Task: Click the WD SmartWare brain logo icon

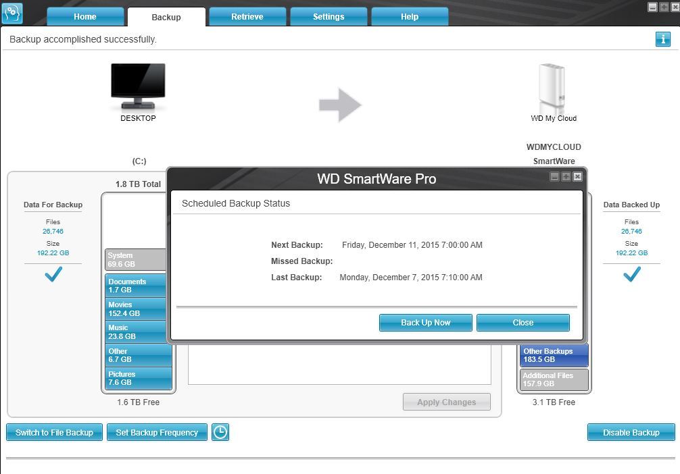Action: tap(12, 14)
